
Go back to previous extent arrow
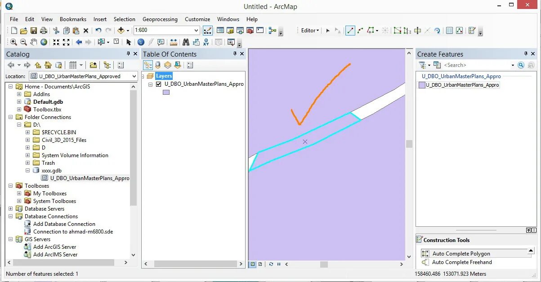coord(79,42)
